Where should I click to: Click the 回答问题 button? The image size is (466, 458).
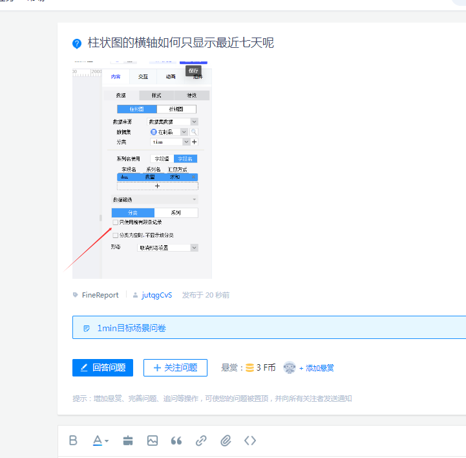(103, 368)
